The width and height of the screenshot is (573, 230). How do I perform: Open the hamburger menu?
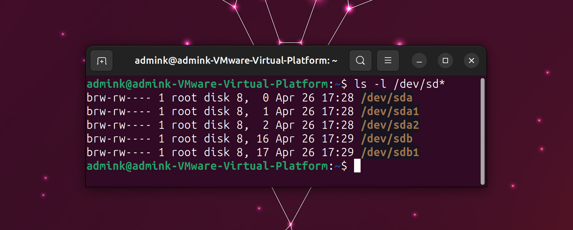pos(388,61)
